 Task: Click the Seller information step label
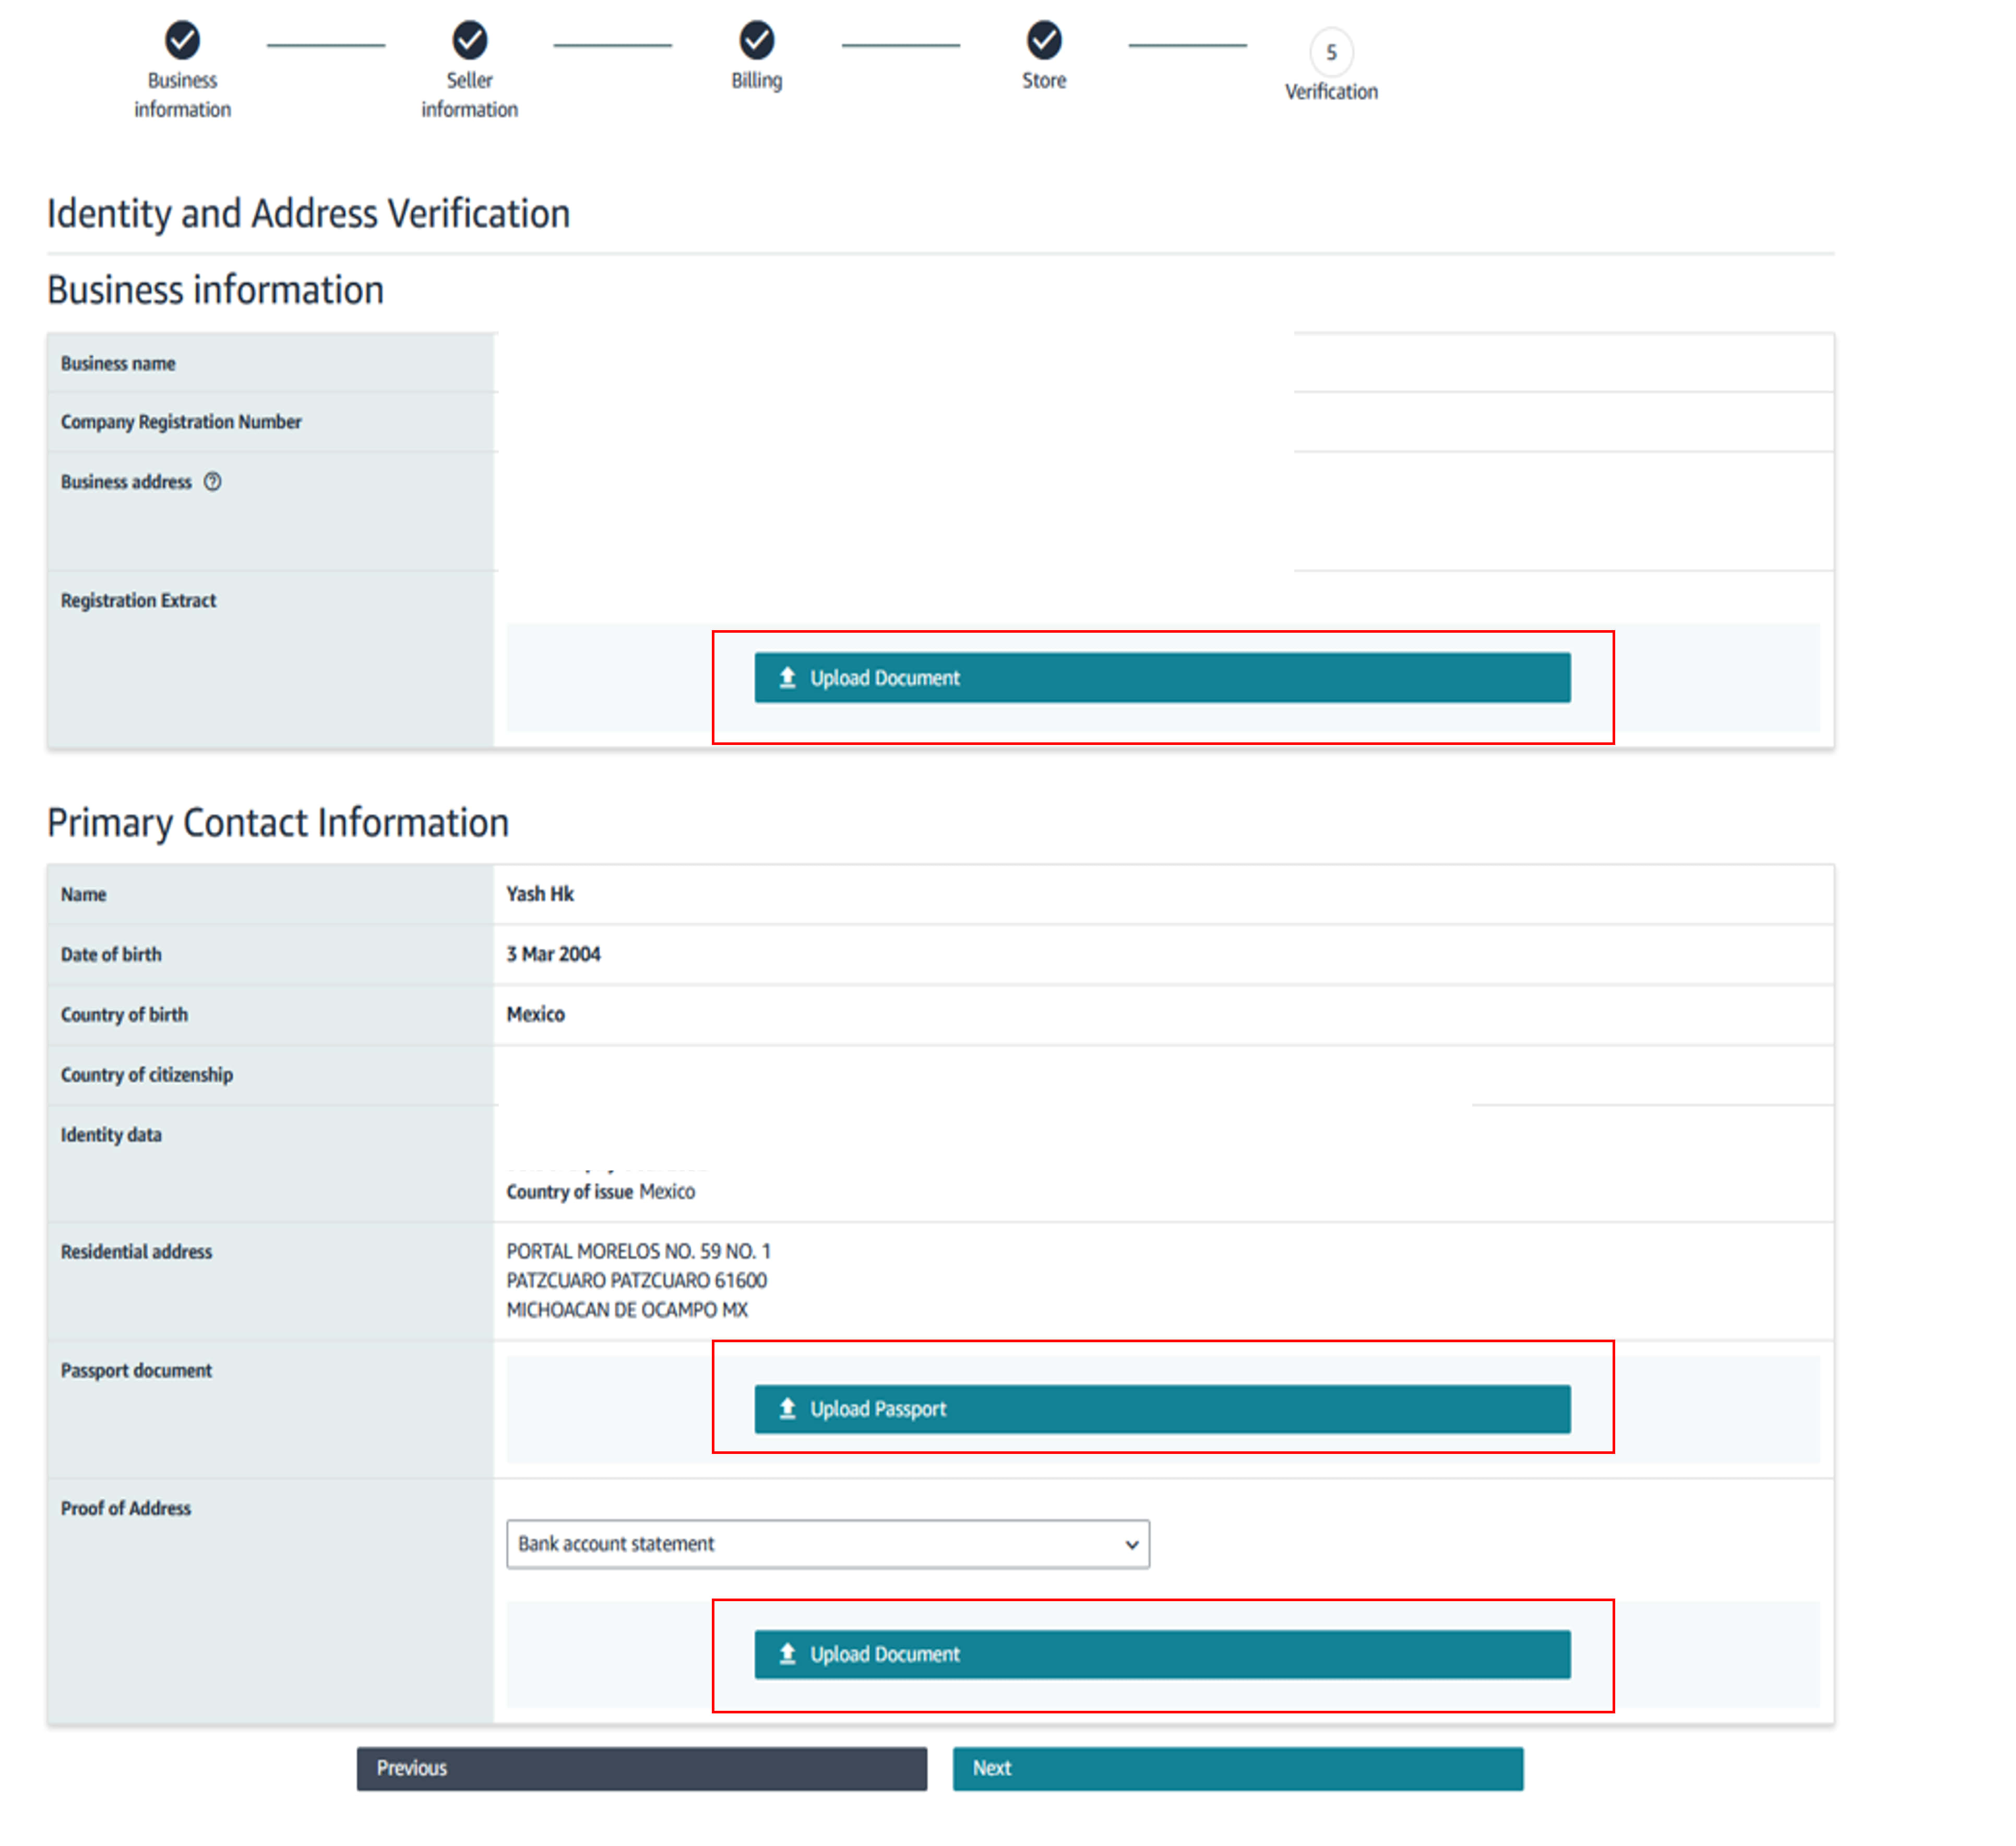pyautogui.click(x=469, y=95)
